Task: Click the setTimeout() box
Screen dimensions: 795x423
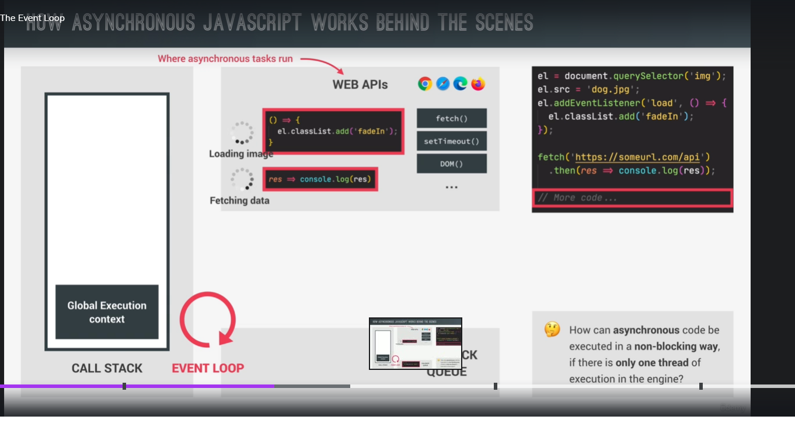Action: click(x=451, y=141)
